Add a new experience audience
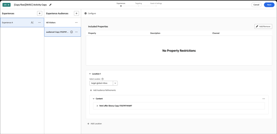Image resolution: width=277 pixels, height=134 pixels. (76, 13)
